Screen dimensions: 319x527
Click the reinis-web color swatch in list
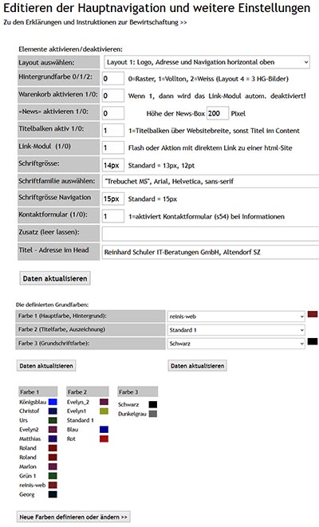coord(53,485)
